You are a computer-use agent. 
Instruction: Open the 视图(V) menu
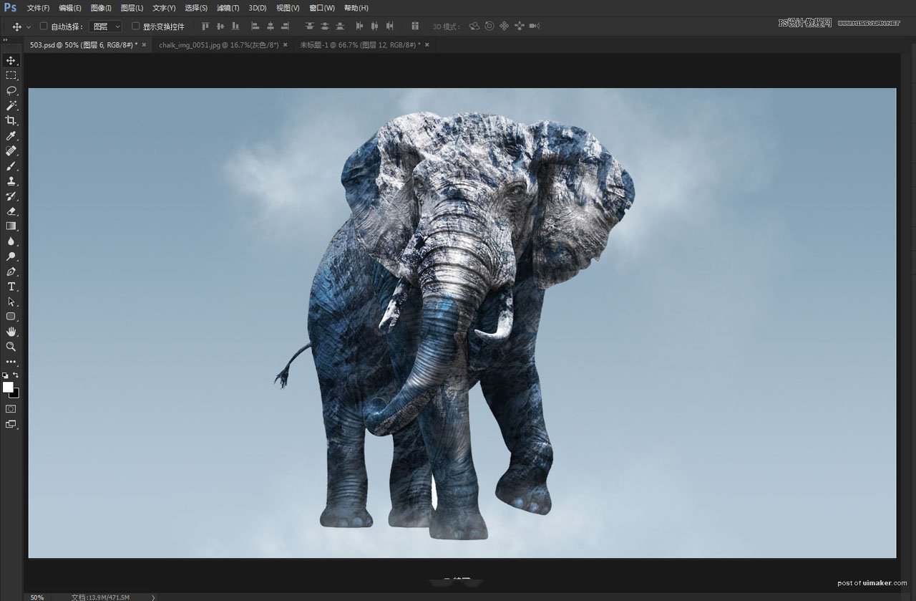(288, 8)
